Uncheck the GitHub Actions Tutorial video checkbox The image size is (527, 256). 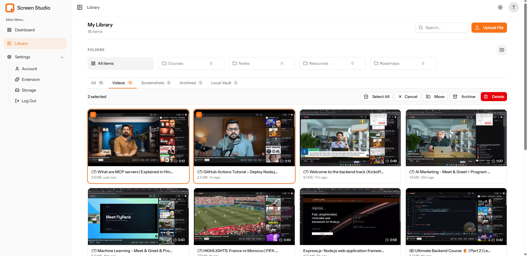point(199,115)
